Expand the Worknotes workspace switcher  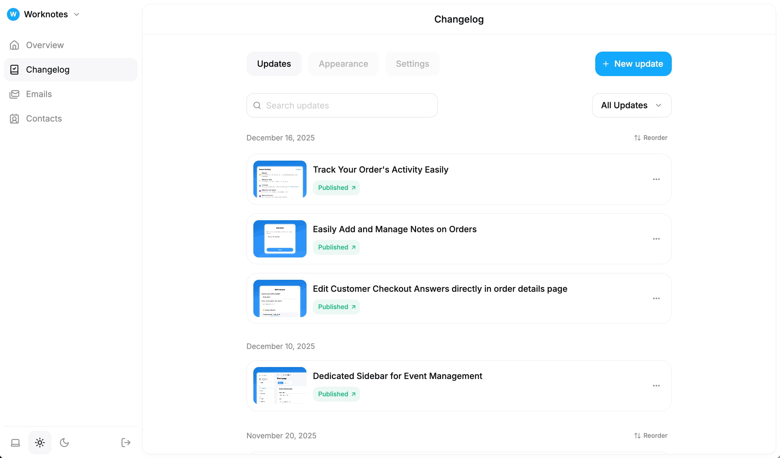click(x=77, y=14)
